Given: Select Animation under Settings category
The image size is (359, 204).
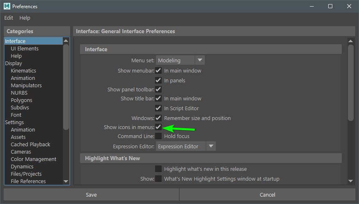Looking at the screenshot, I should click(x=23, y=130).
